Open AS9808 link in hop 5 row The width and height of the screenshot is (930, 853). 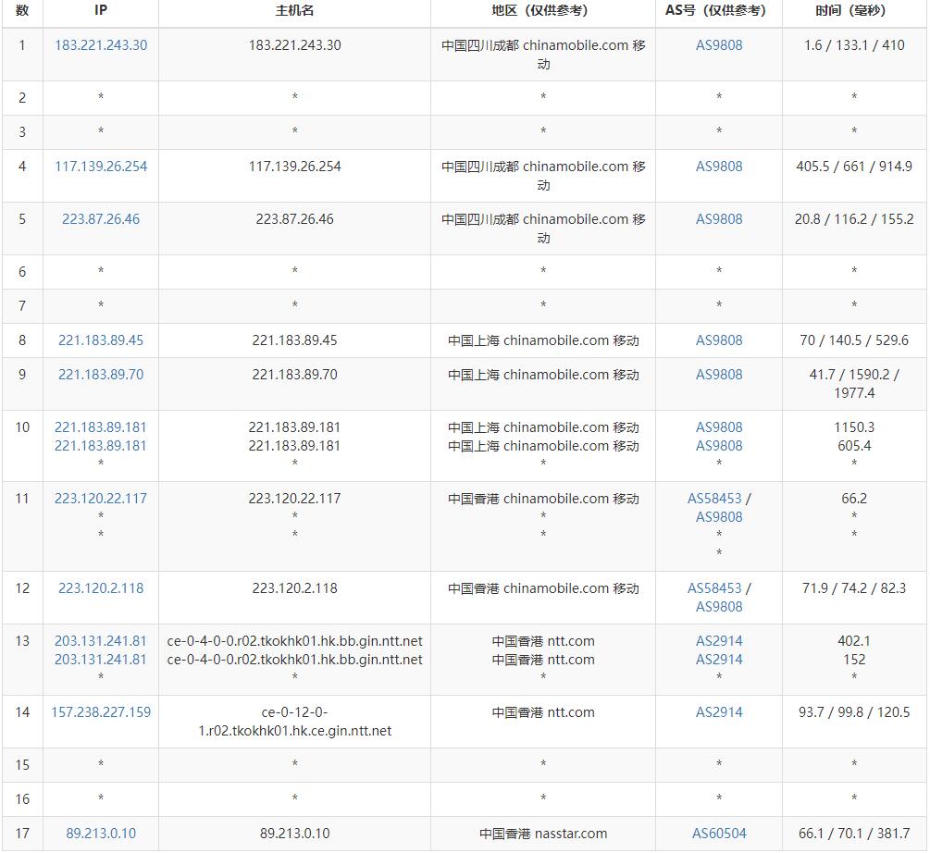pos(719,219)
